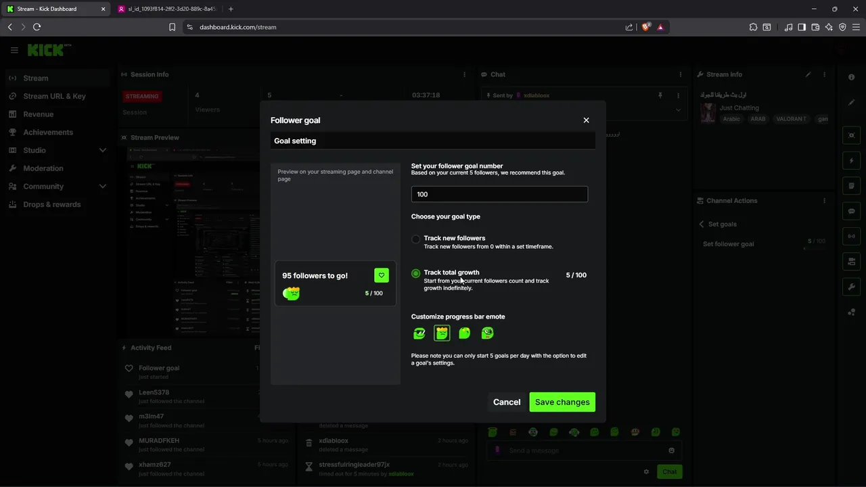Choose the fourth progress bar emote
Screen dimensions: 866x487
[x=487, y=333]
